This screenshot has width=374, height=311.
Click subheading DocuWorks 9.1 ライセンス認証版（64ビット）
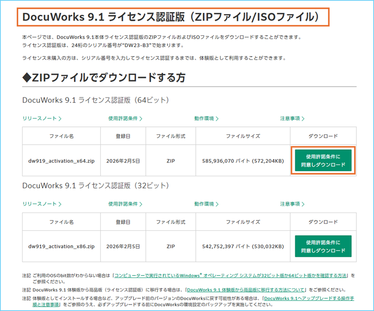(95, 100)
